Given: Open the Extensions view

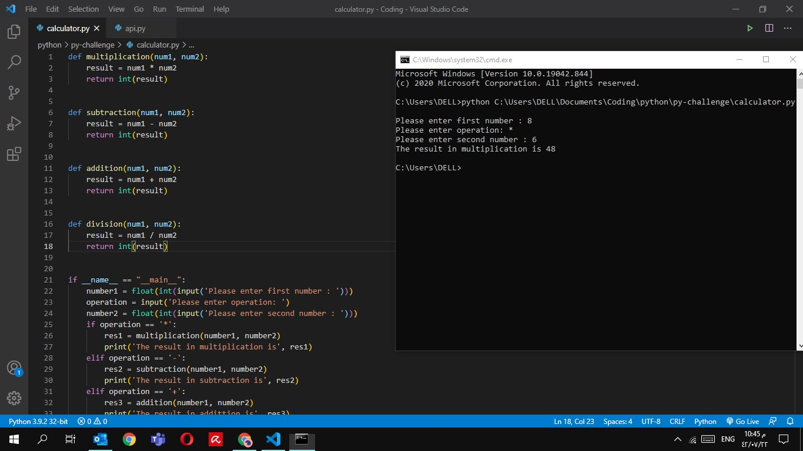Looking at the screenshot, I should point(14,154).
